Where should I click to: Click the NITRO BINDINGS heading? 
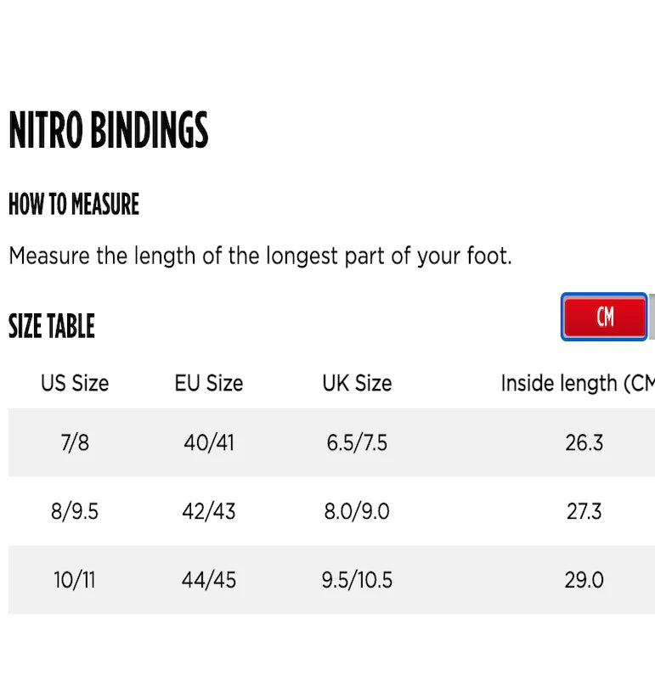tap(108, 132)
